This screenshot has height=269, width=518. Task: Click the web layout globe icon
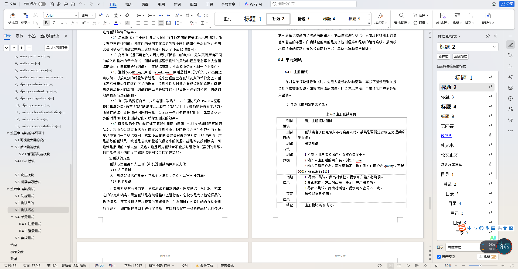coord(417,266)
